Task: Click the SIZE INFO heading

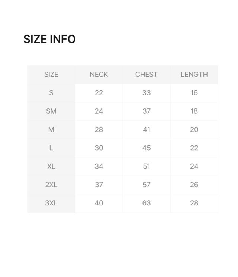Action: [49, 39]
